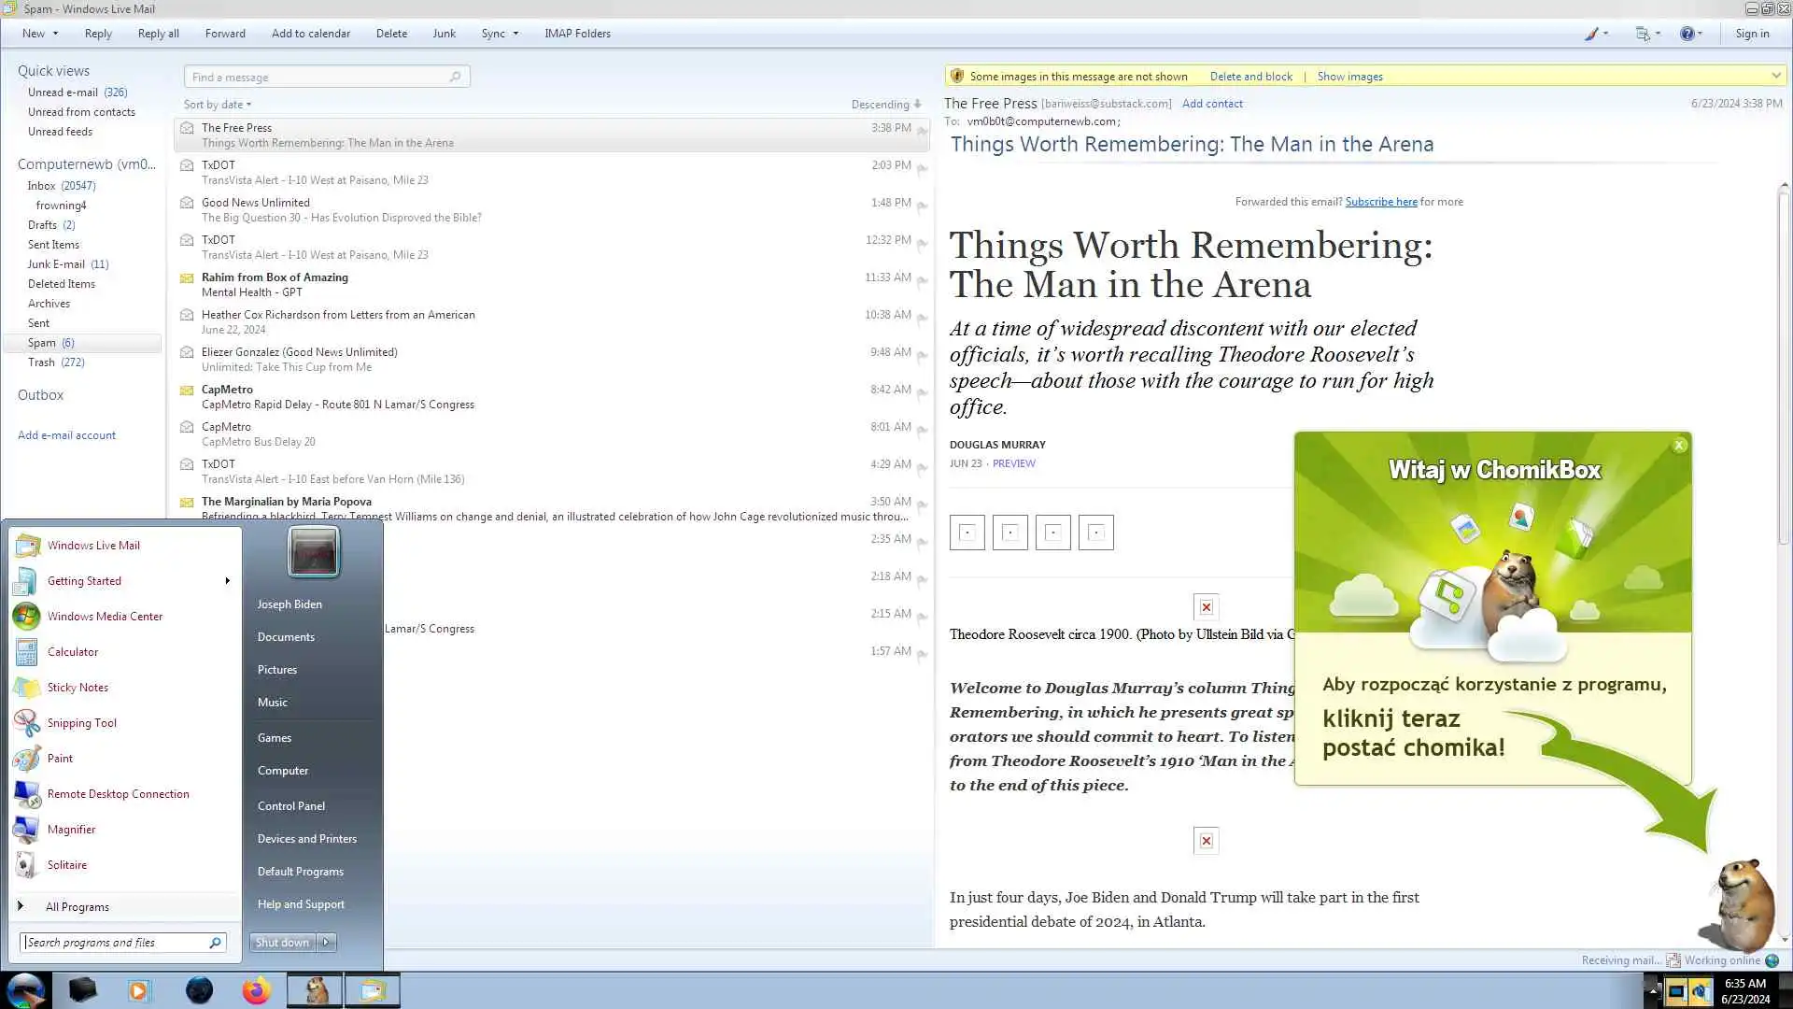Expand the Shut down options arrow
The width and height of the screenshot is (1793, 1009).
pos(326,942)
